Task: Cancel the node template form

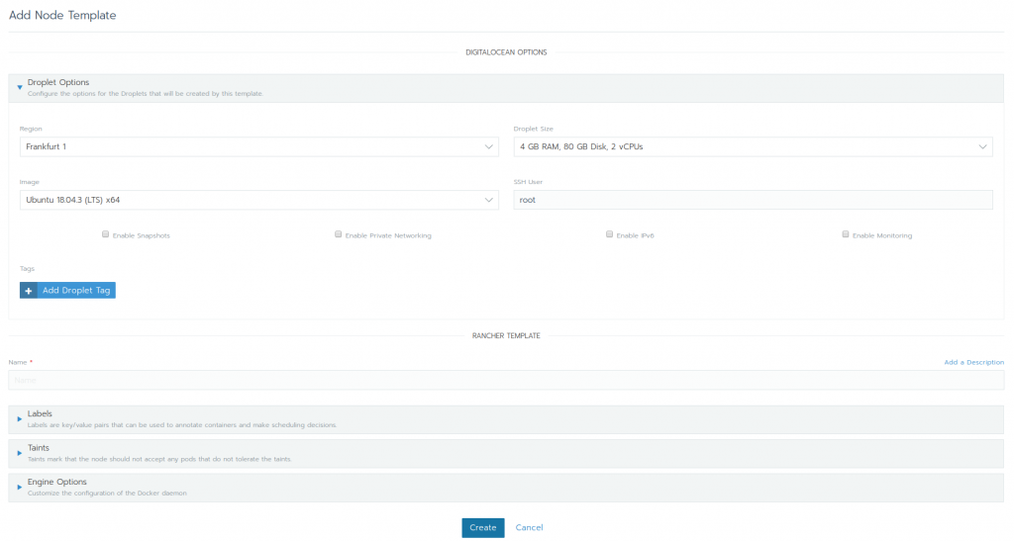Action: pyautogui.click(x=529, y=527)
